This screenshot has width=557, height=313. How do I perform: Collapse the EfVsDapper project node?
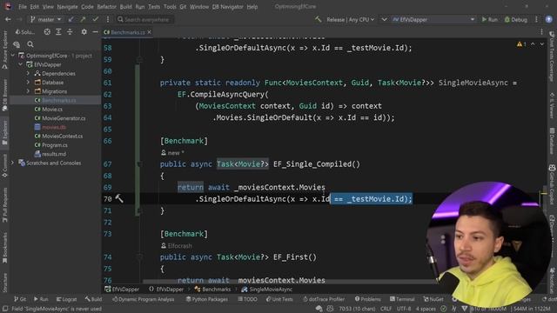click(21, 64)
